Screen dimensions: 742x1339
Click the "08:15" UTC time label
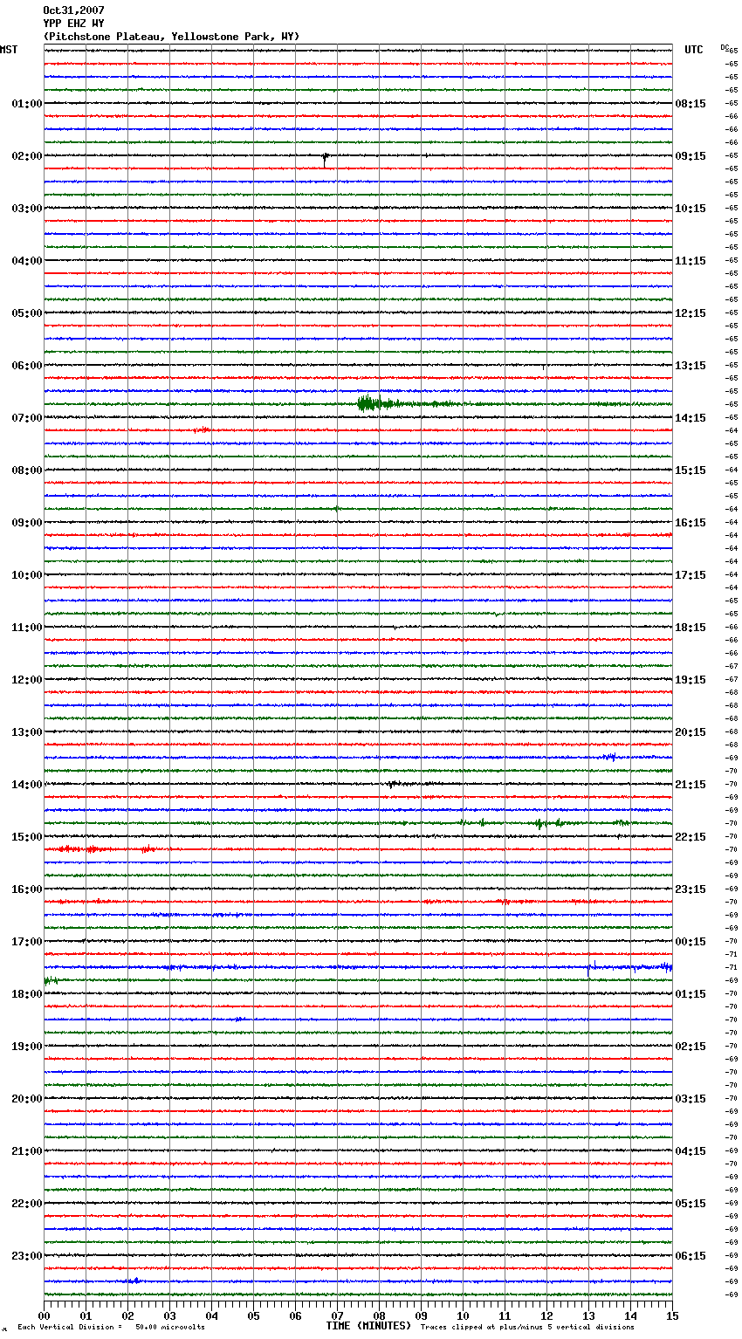(x=690, y=104)
